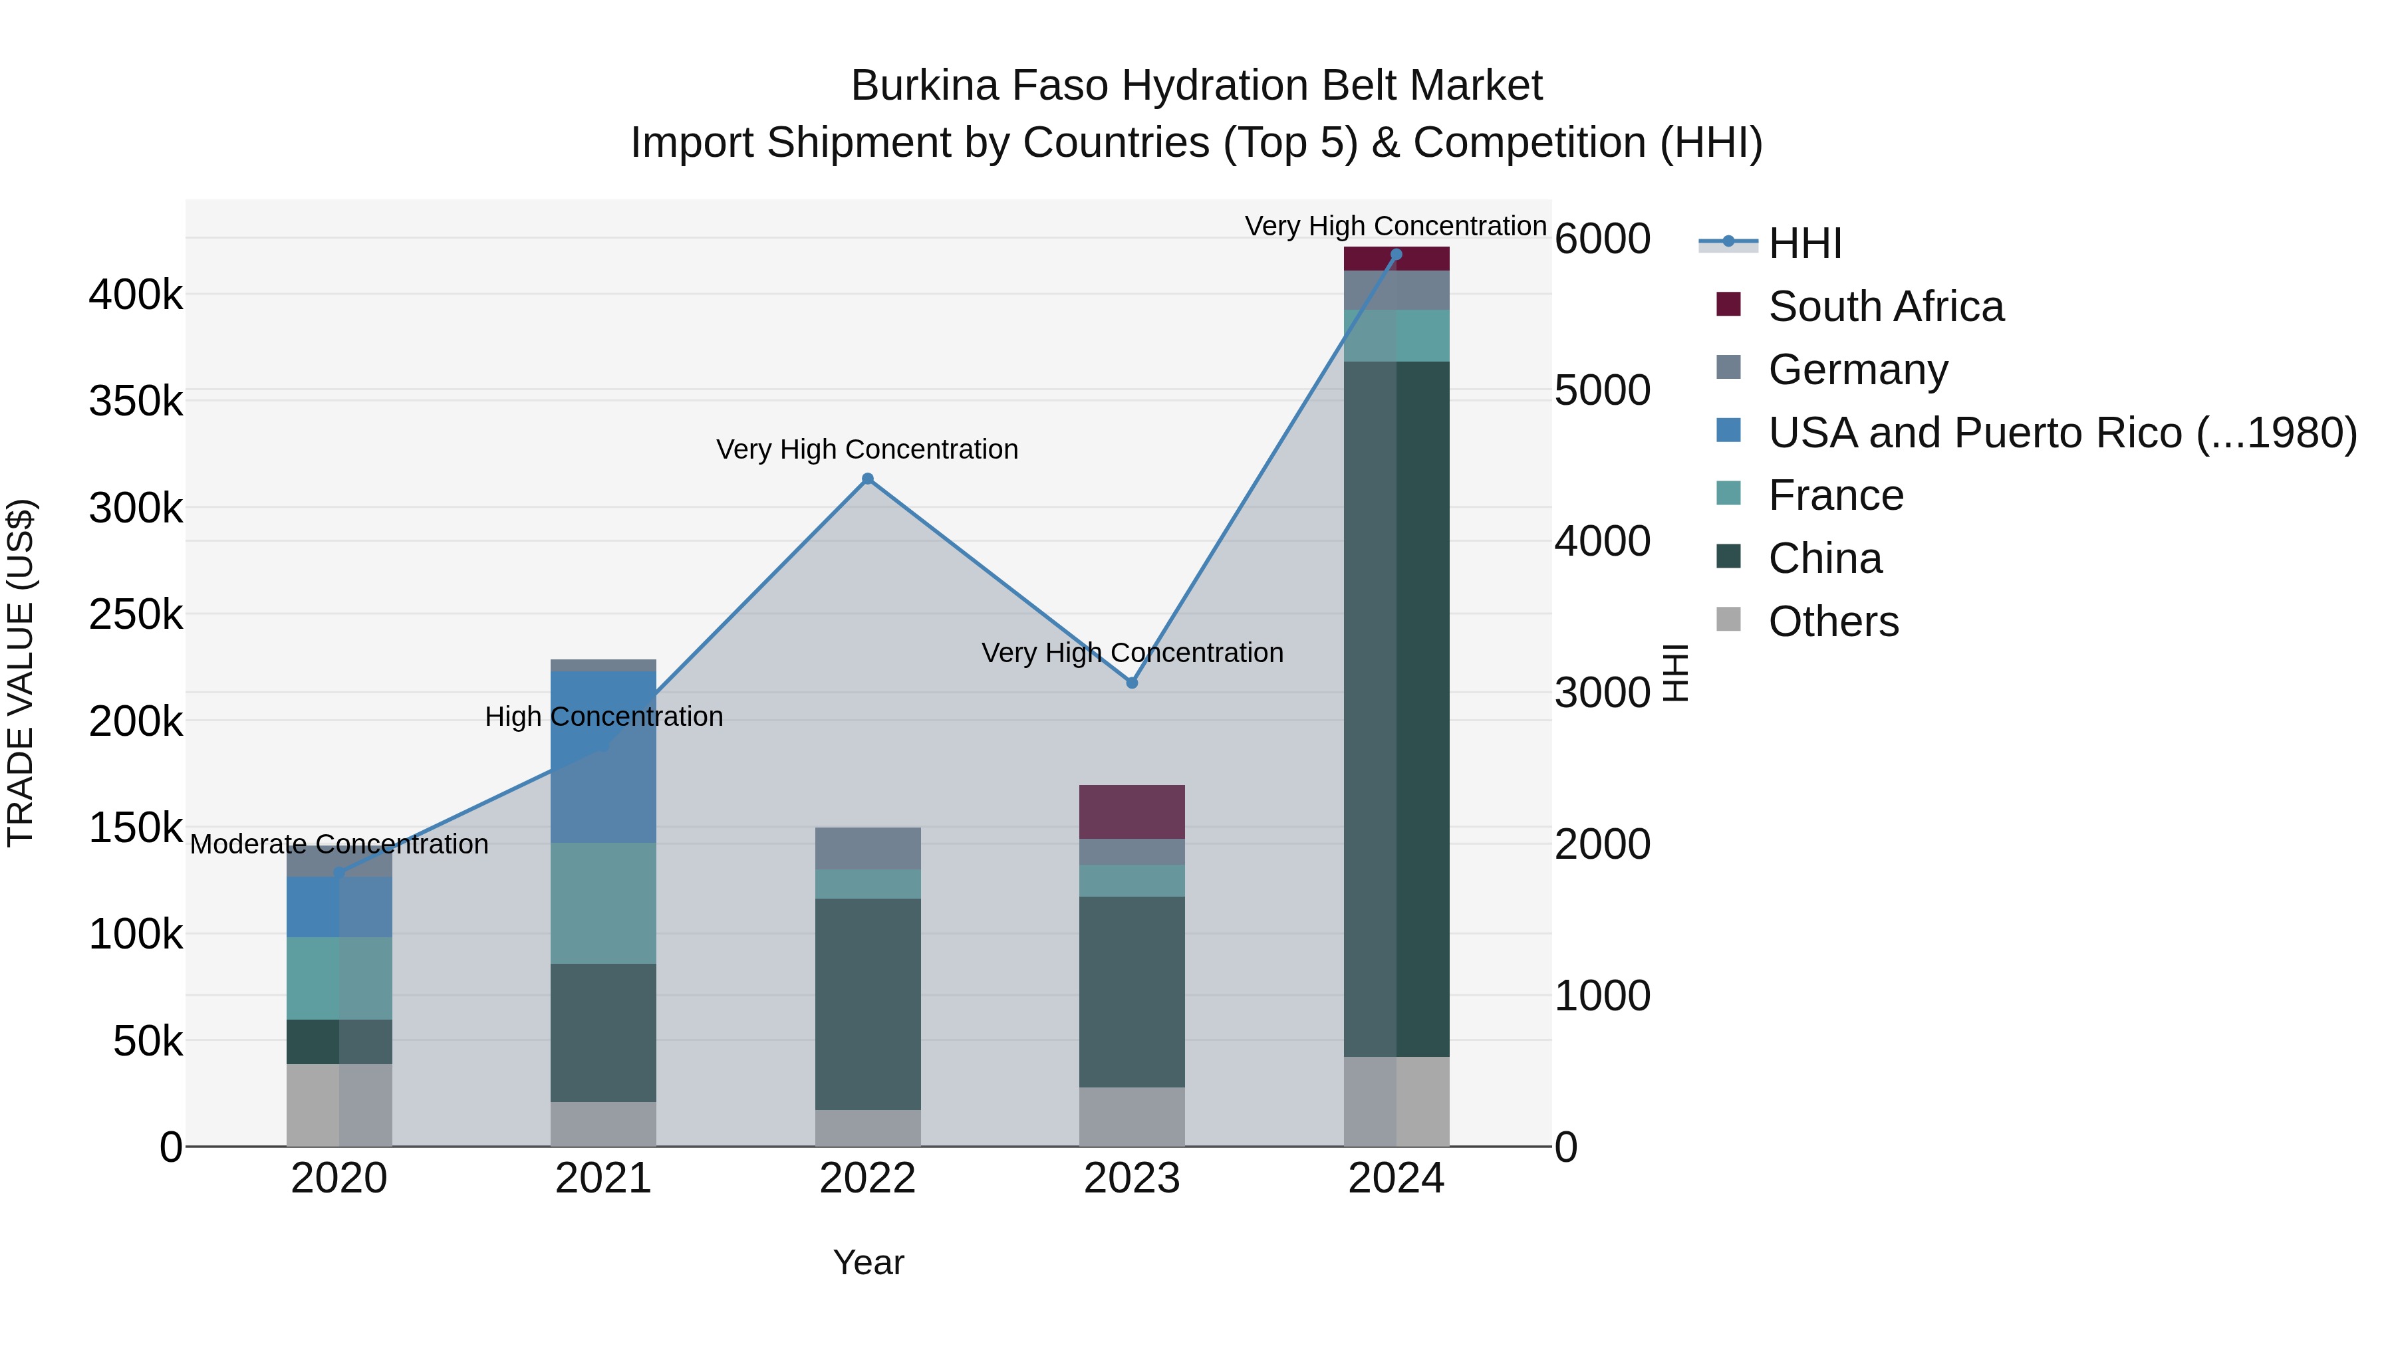
Task: Click the 1000 right axis tick label
Action: pos(1603,996)
